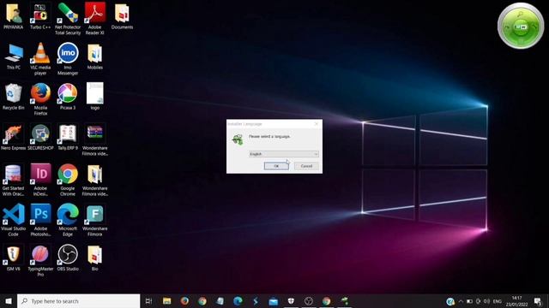Select the Mozilla Firefox desktop shortcut
The height and width of the screenshot is (308, 549).
[40, 99]
